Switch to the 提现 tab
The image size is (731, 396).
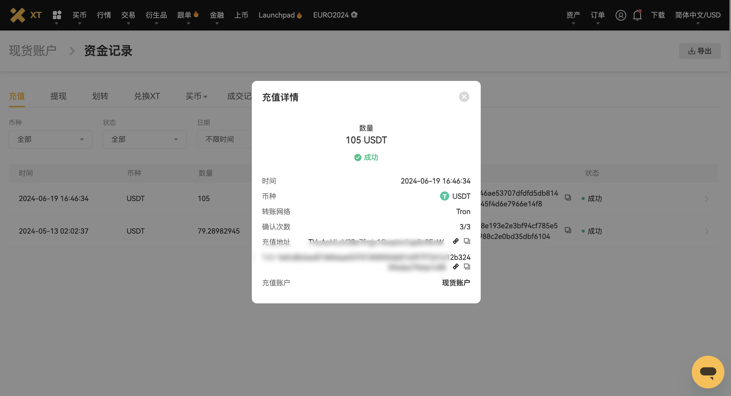tap(58, 96)
